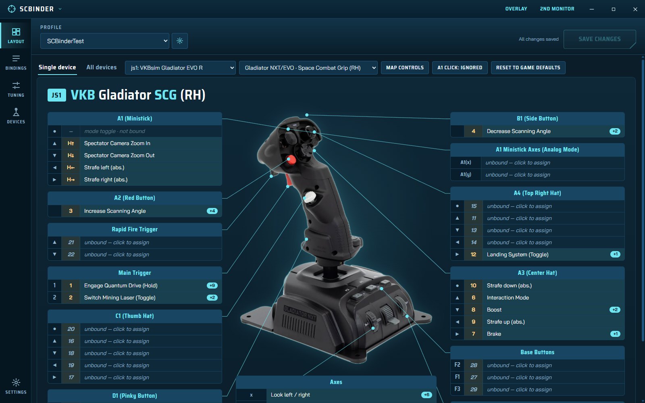Click the gear icon beside the profile dropdown
The image size is (645, 403).
pyautogui.click(x=180, y=41)
